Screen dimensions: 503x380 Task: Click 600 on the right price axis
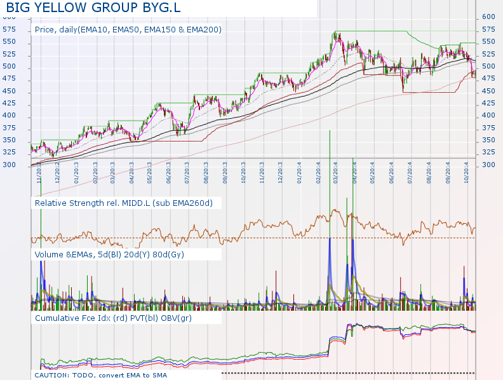click(x=488, y=17)
